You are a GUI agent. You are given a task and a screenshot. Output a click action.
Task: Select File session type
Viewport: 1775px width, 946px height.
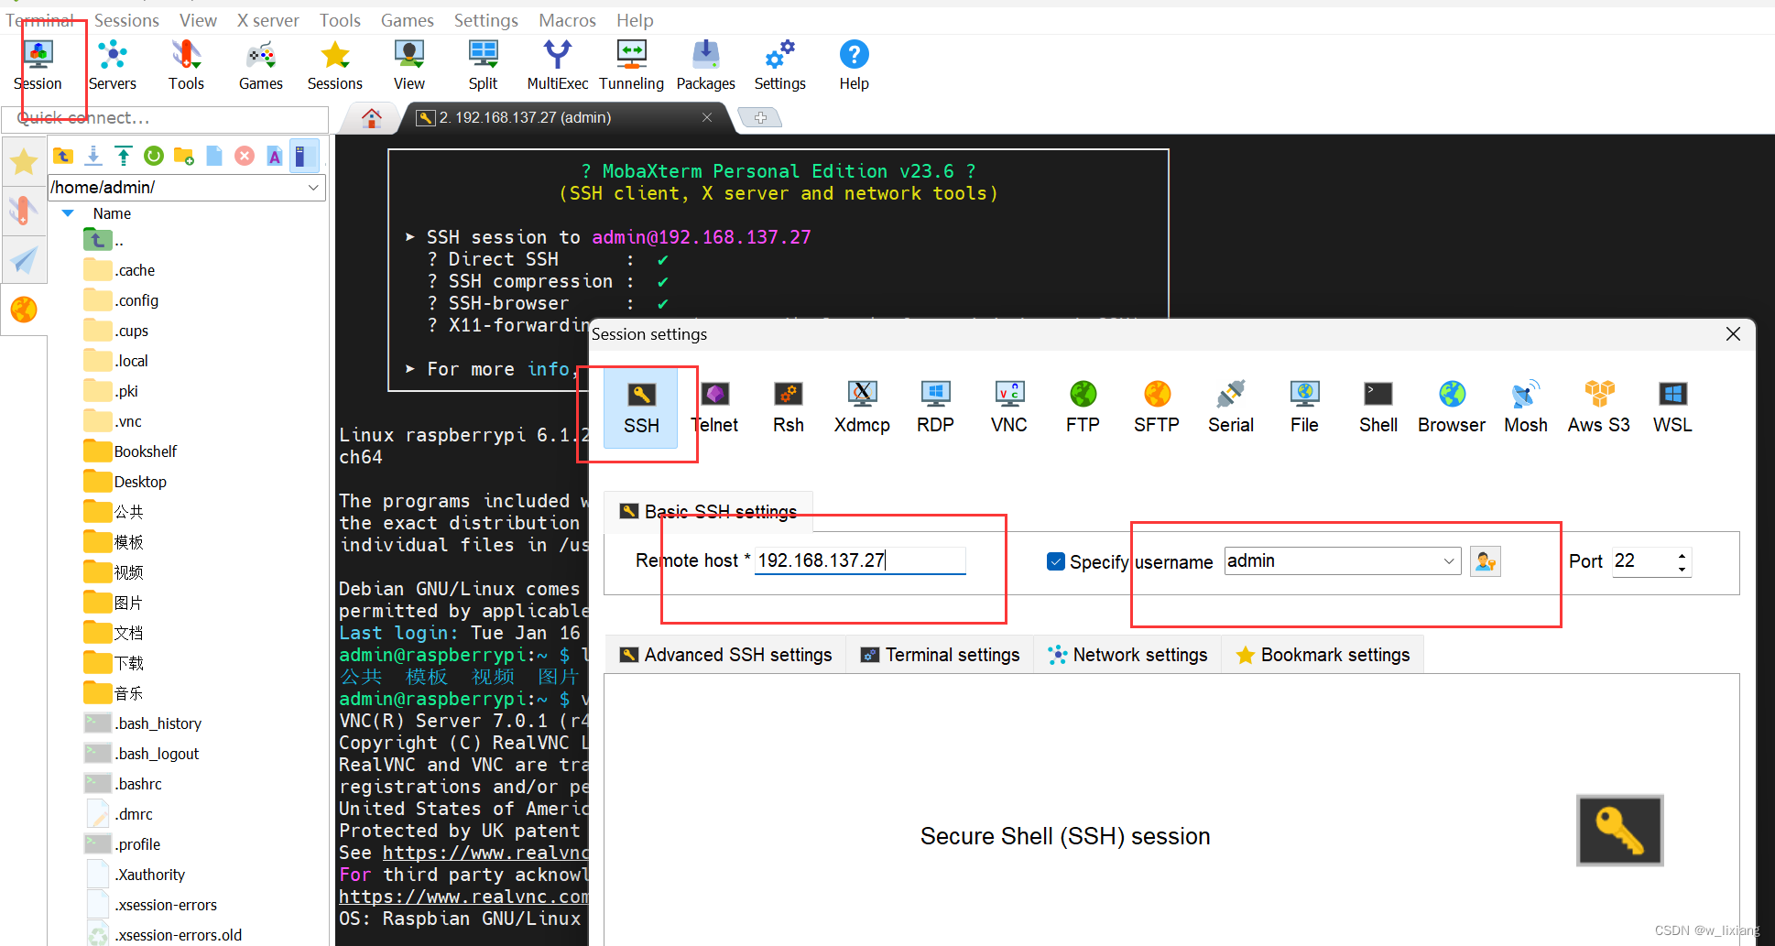coord(1304,408)
